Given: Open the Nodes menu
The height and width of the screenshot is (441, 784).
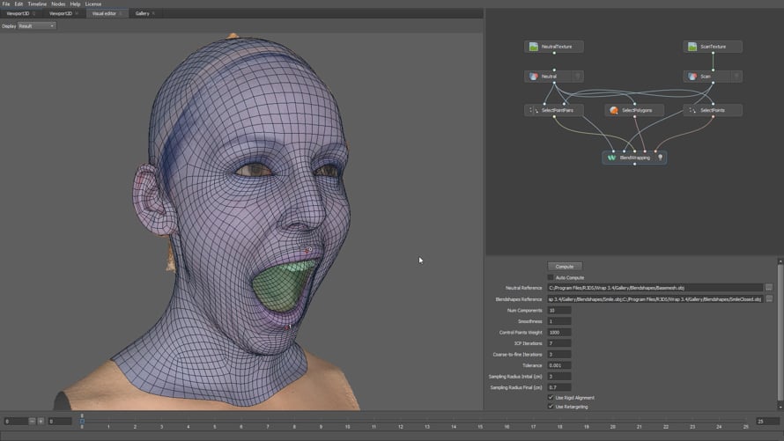Looking at the screenshot, I should click(x=58, y=4).
